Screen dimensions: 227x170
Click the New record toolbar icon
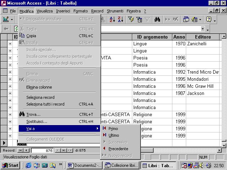(168, 19)
